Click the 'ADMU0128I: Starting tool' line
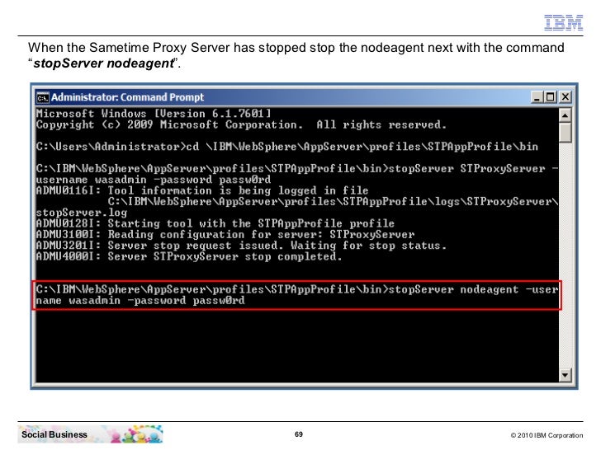The width and height of the screenshot is (601, 450). [x=215, y=223]
